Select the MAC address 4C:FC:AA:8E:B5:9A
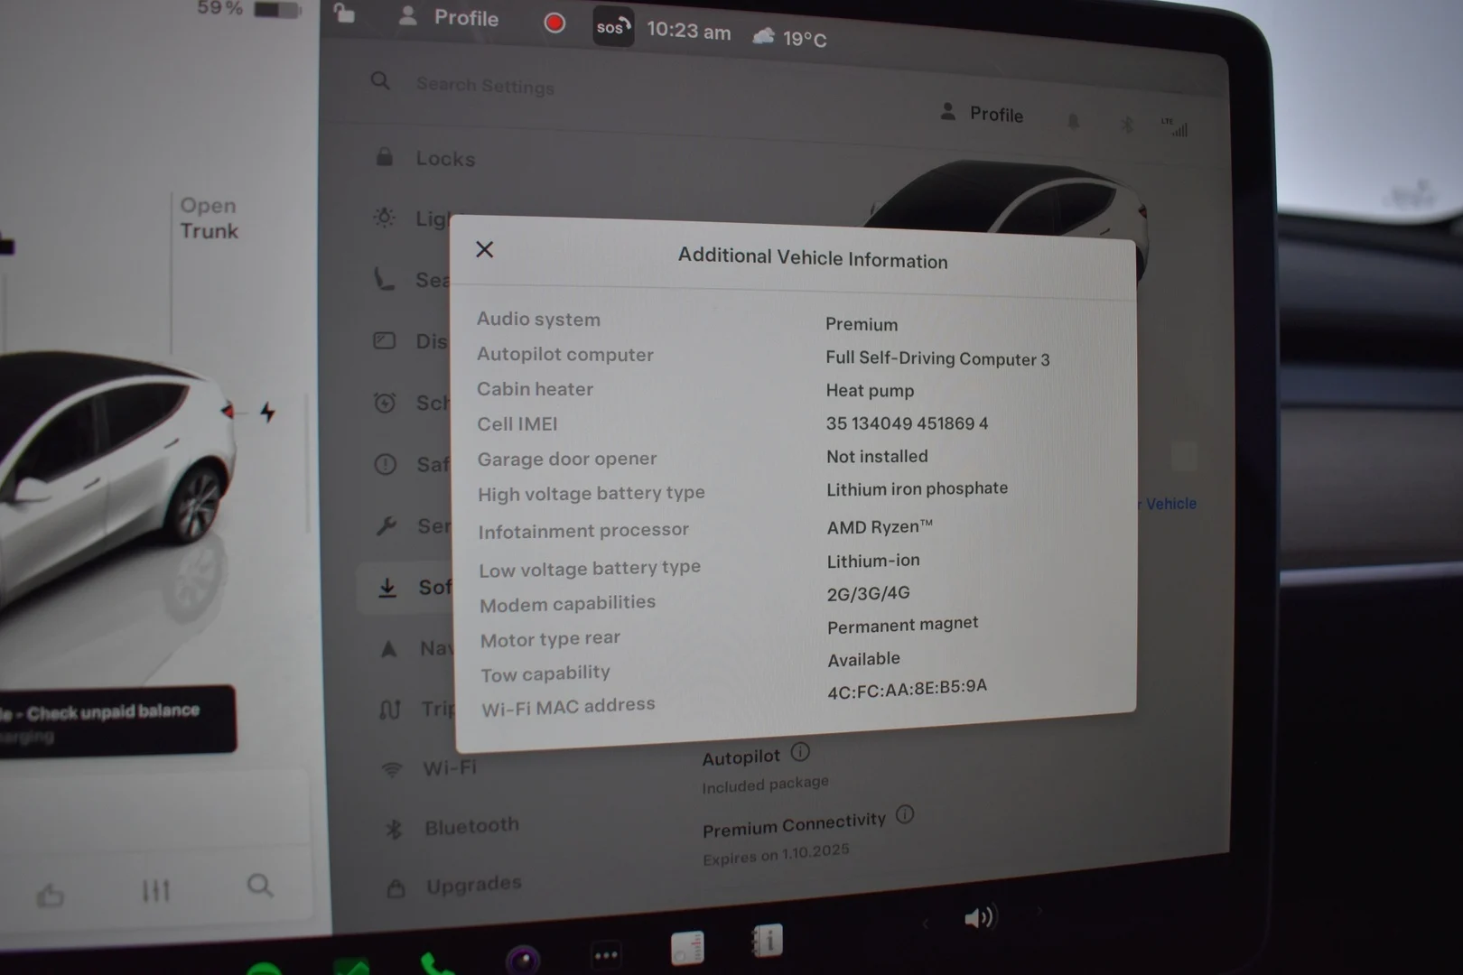 [x=907, y=689]
